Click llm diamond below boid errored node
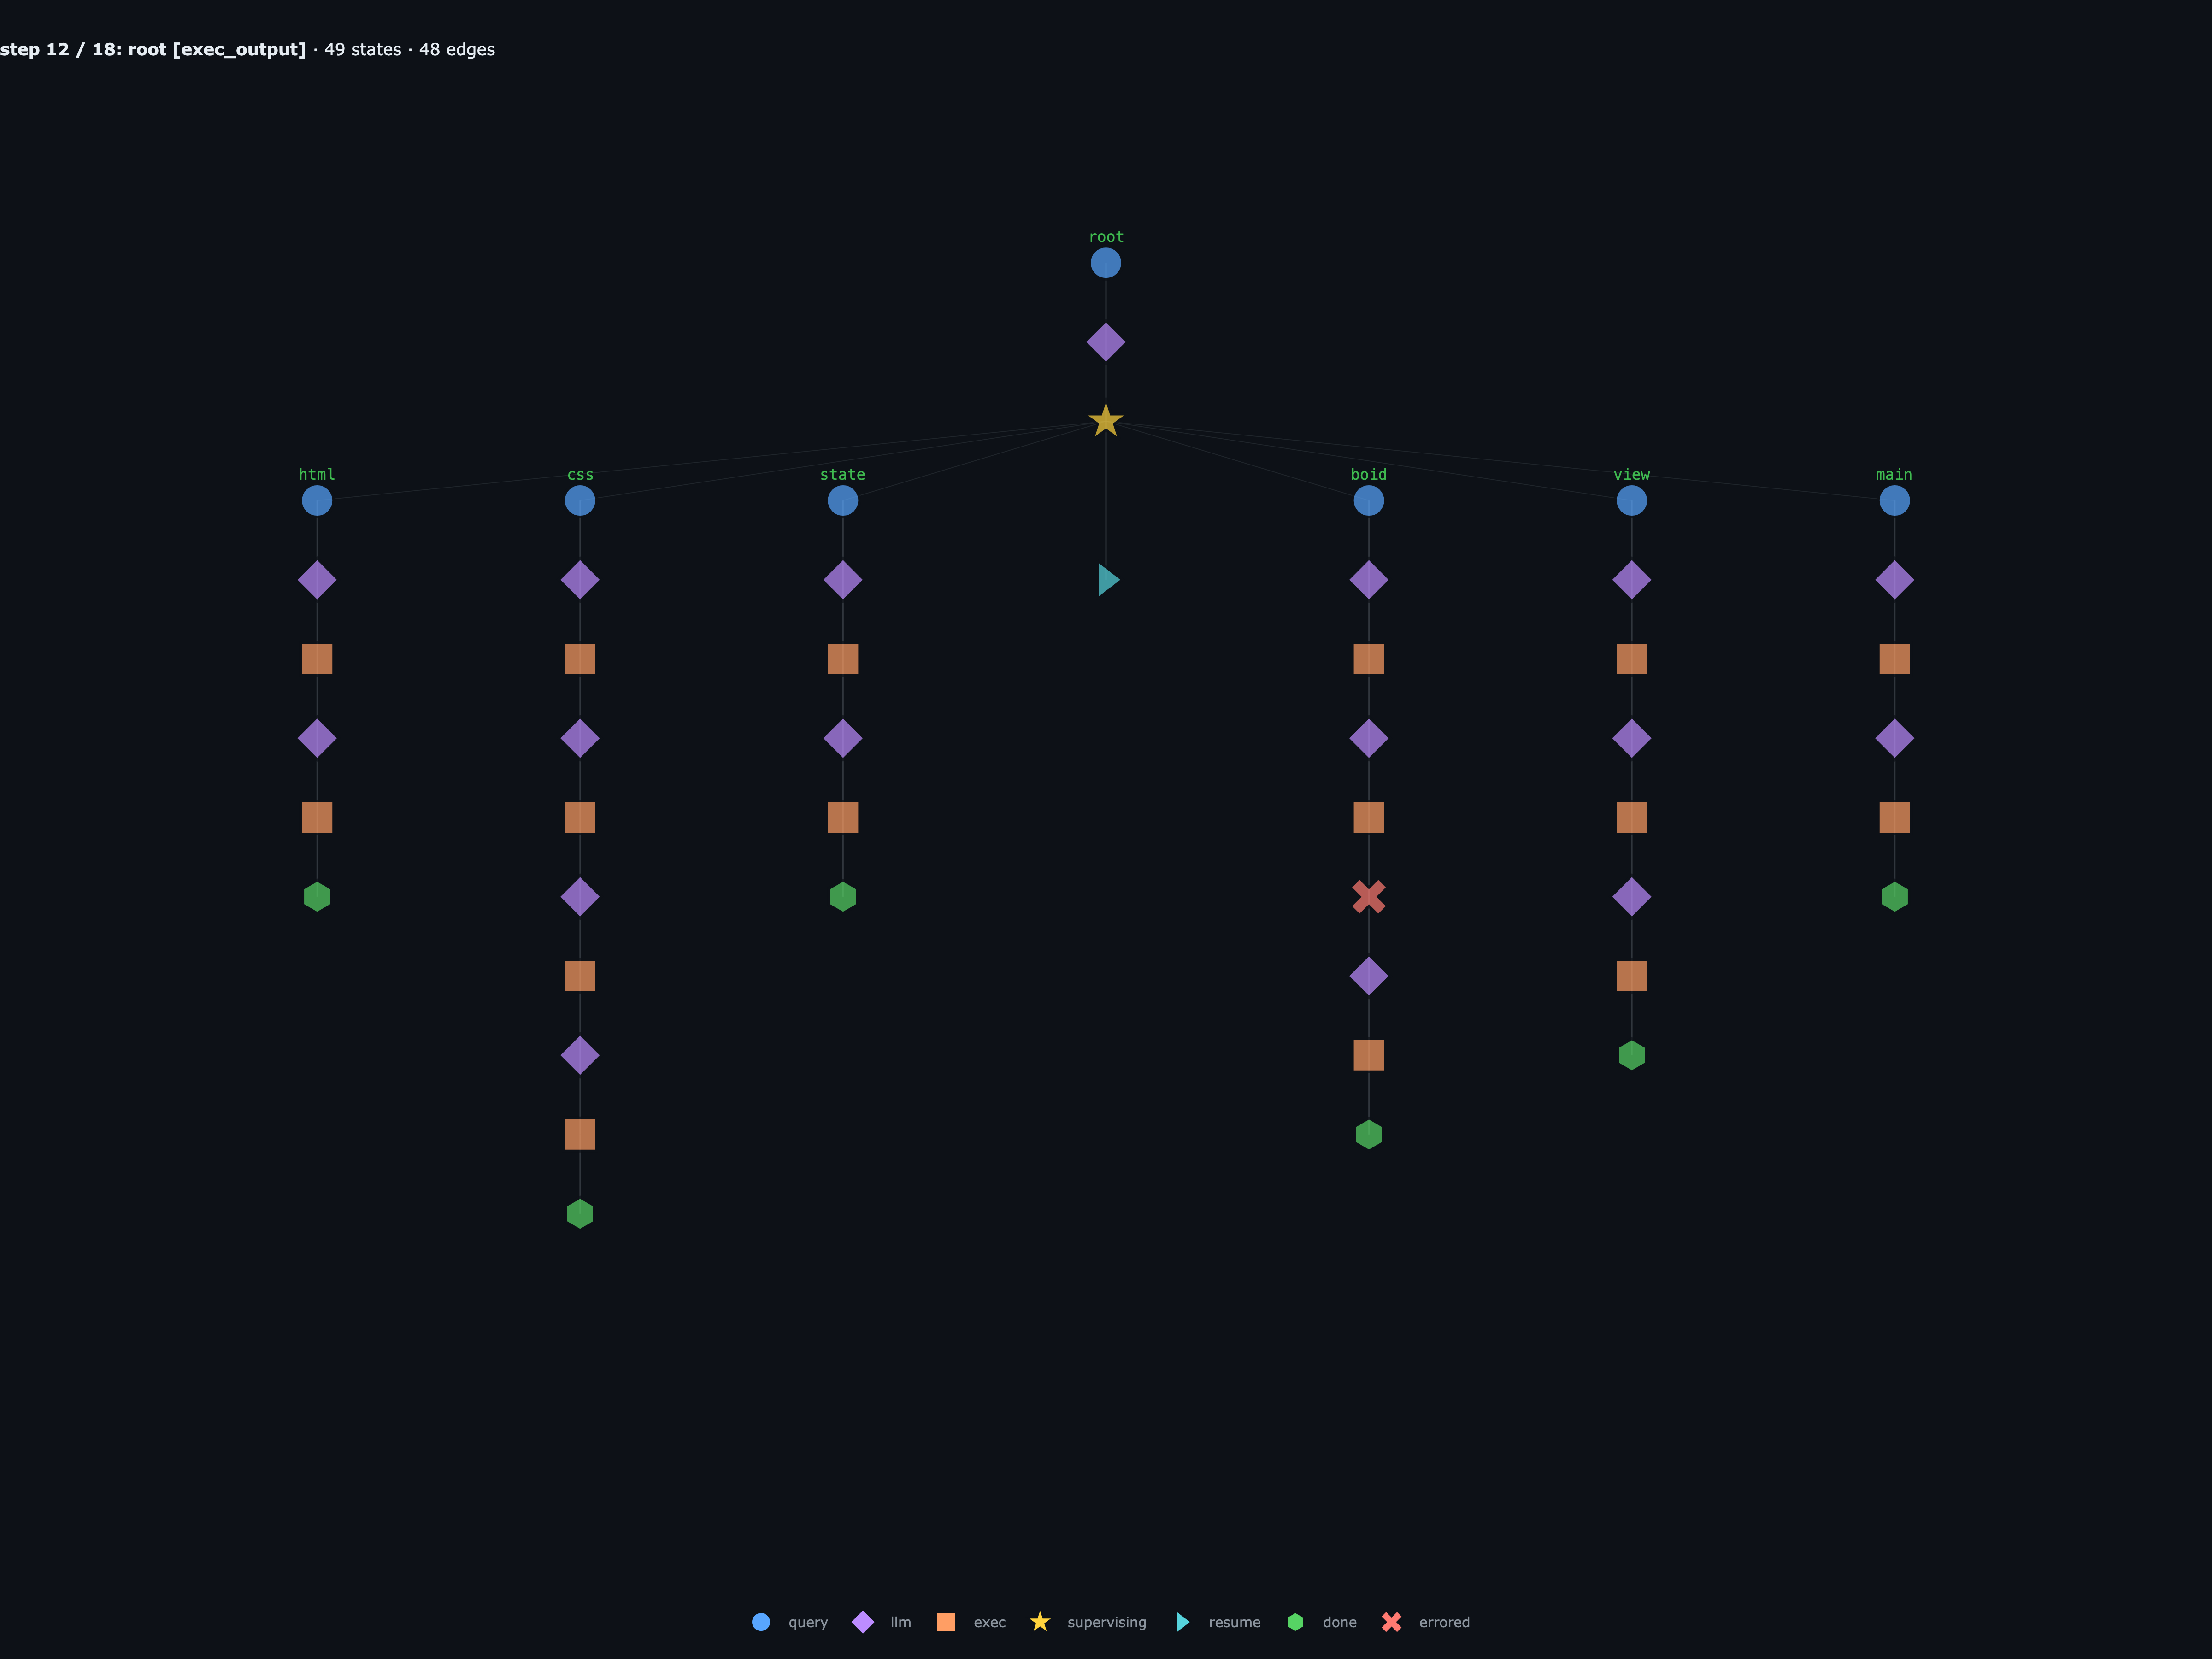Screen dimensions: 2212x1659 click(x=1369, y=976)
